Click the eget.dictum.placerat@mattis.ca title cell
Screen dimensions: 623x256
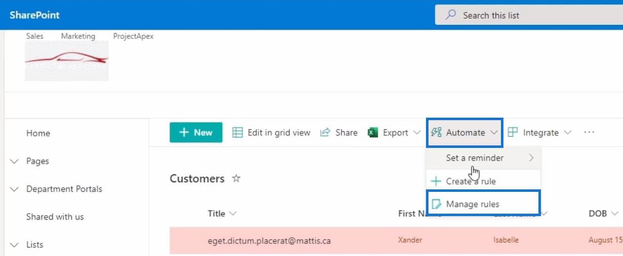[x=269, y=240]
